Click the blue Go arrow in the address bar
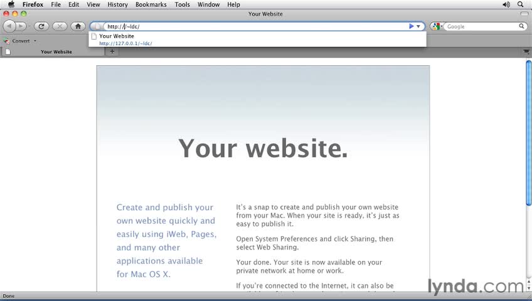 pos(411,26)
